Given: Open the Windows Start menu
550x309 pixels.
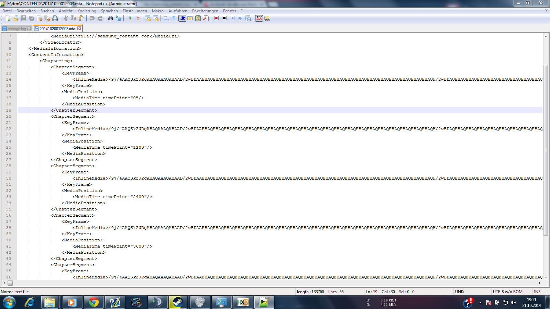Looking at the screenshot, I should point(9,302).
